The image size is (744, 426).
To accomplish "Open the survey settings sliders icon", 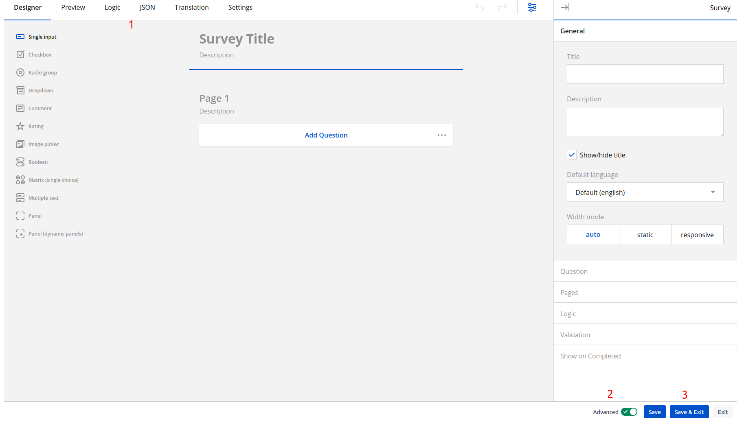I will [x=532, y=7].
